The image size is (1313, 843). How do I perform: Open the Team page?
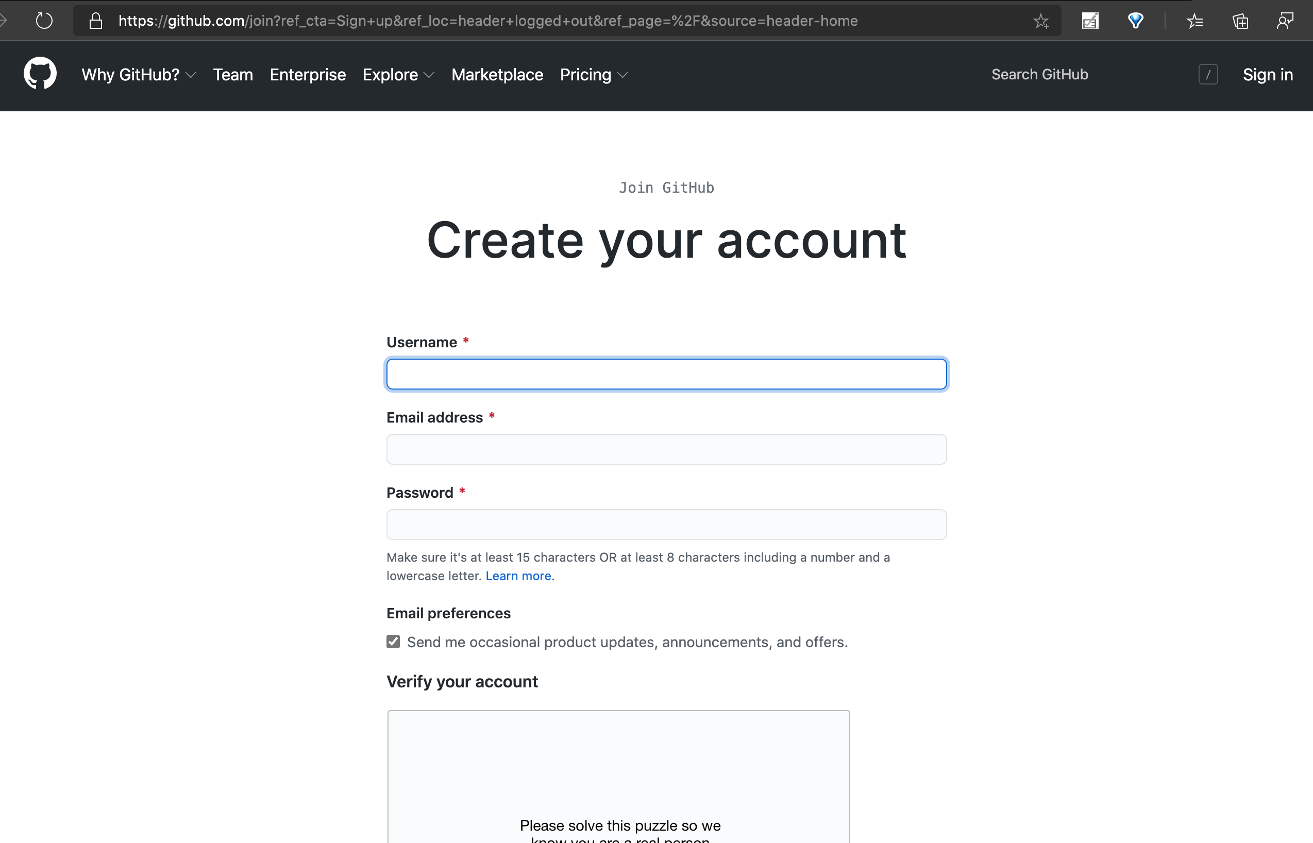pos(233,74)
